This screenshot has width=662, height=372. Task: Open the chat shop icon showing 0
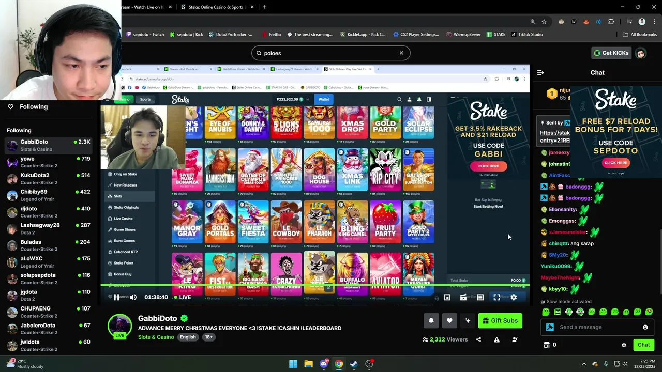click(x=550, y=345)
